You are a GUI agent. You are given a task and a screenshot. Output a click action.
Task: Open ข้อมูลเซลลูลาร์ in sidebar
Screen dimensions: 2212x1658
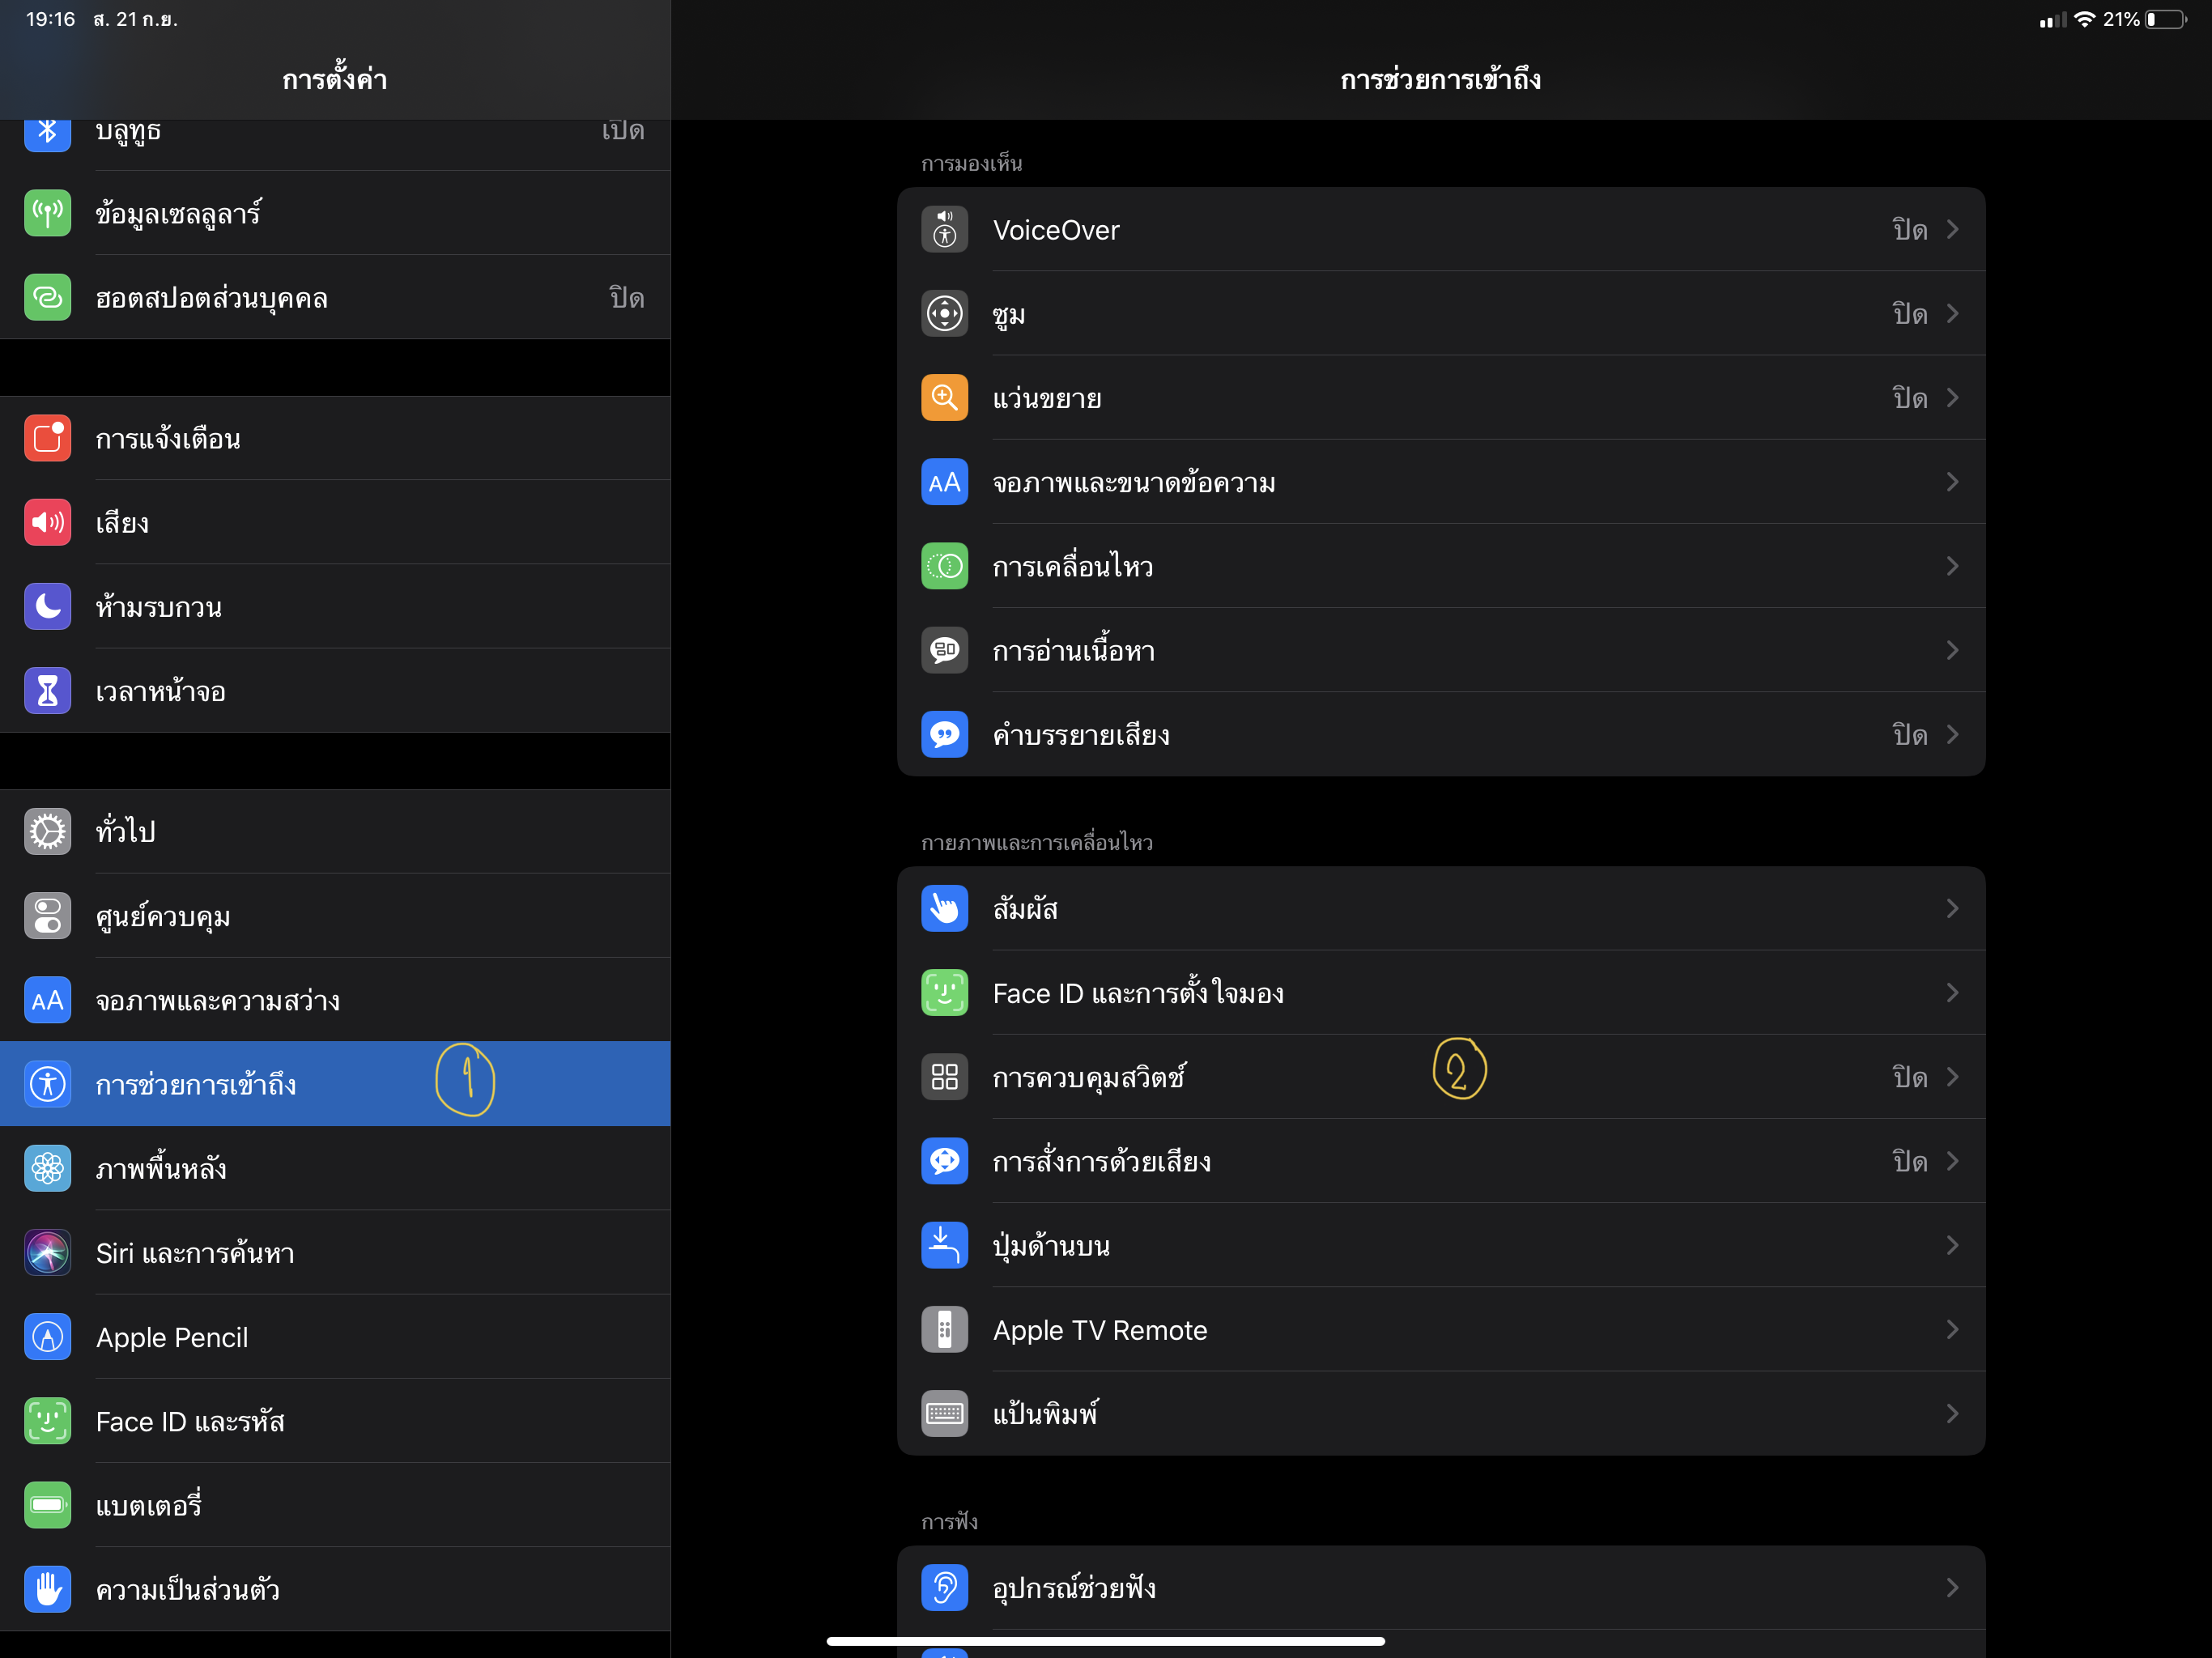point(335,213)
